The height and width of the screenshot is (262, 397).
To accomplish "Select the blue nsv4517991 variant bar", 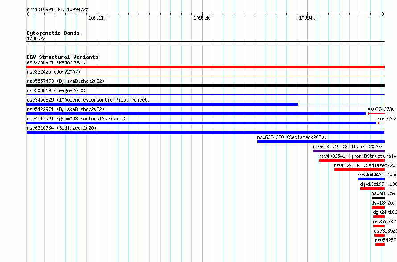I will click(202, 123).
